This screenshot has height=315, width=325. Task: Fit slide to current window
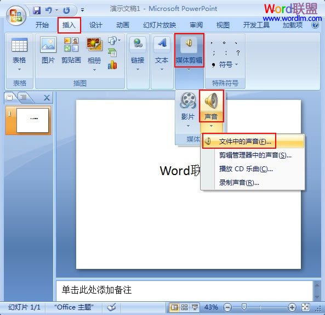(x=305, y=307)
